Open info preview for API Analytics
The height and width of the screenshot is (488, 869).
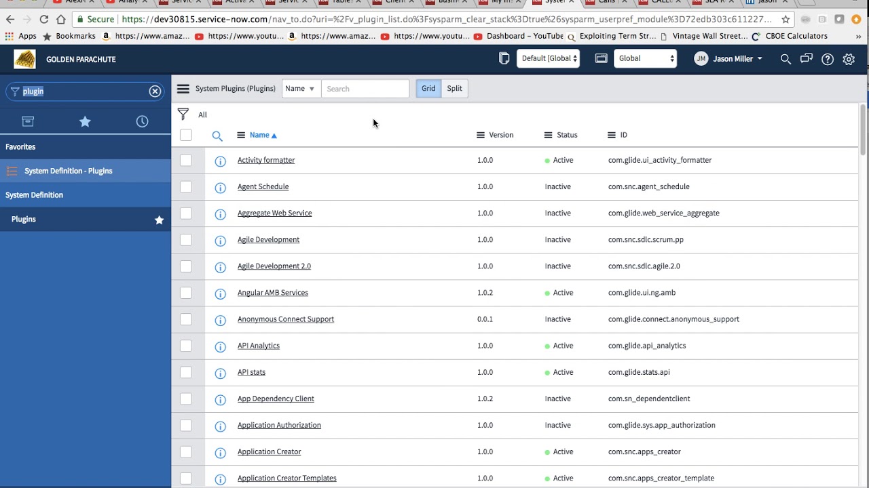[220, 346]
